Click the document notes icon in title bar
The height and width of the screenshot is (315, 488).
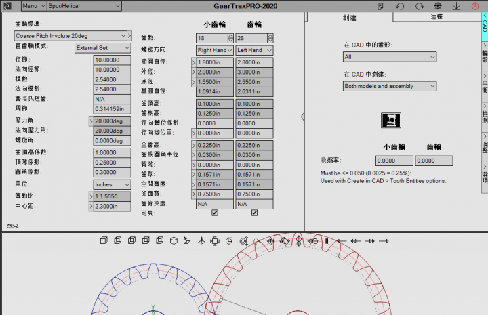pos(382,6)
